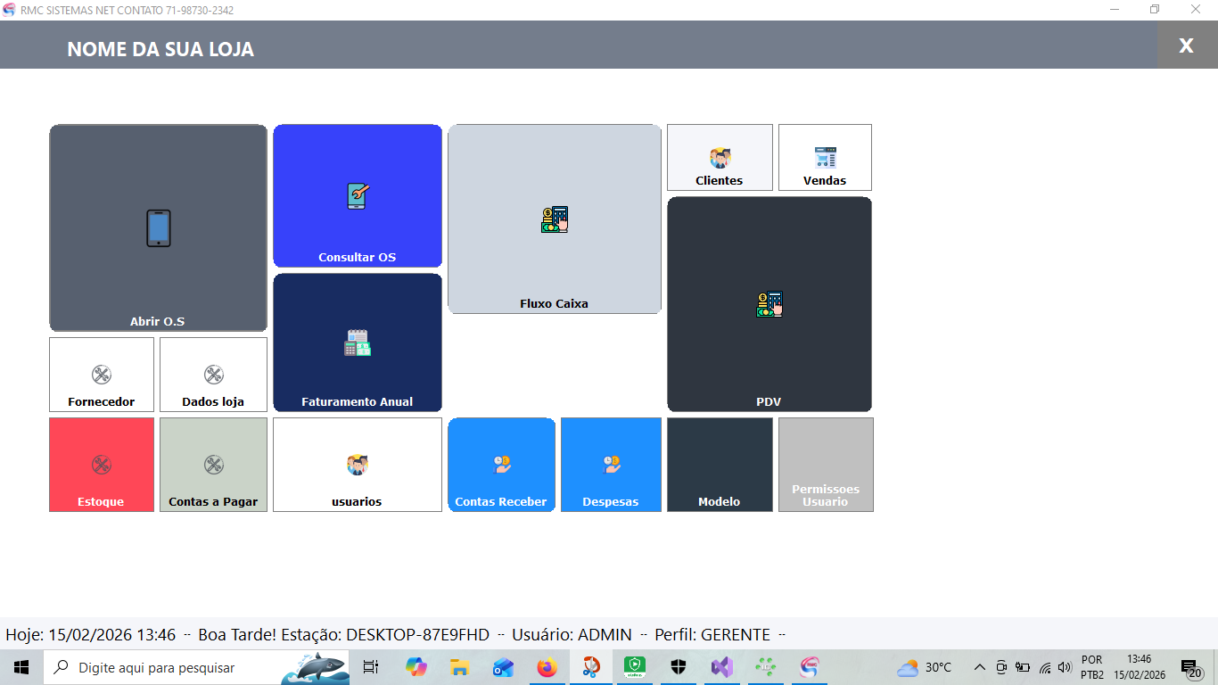Open Fluxo Caixa calculator tile
Screen dimensions: 1218x685
point(554,219)
